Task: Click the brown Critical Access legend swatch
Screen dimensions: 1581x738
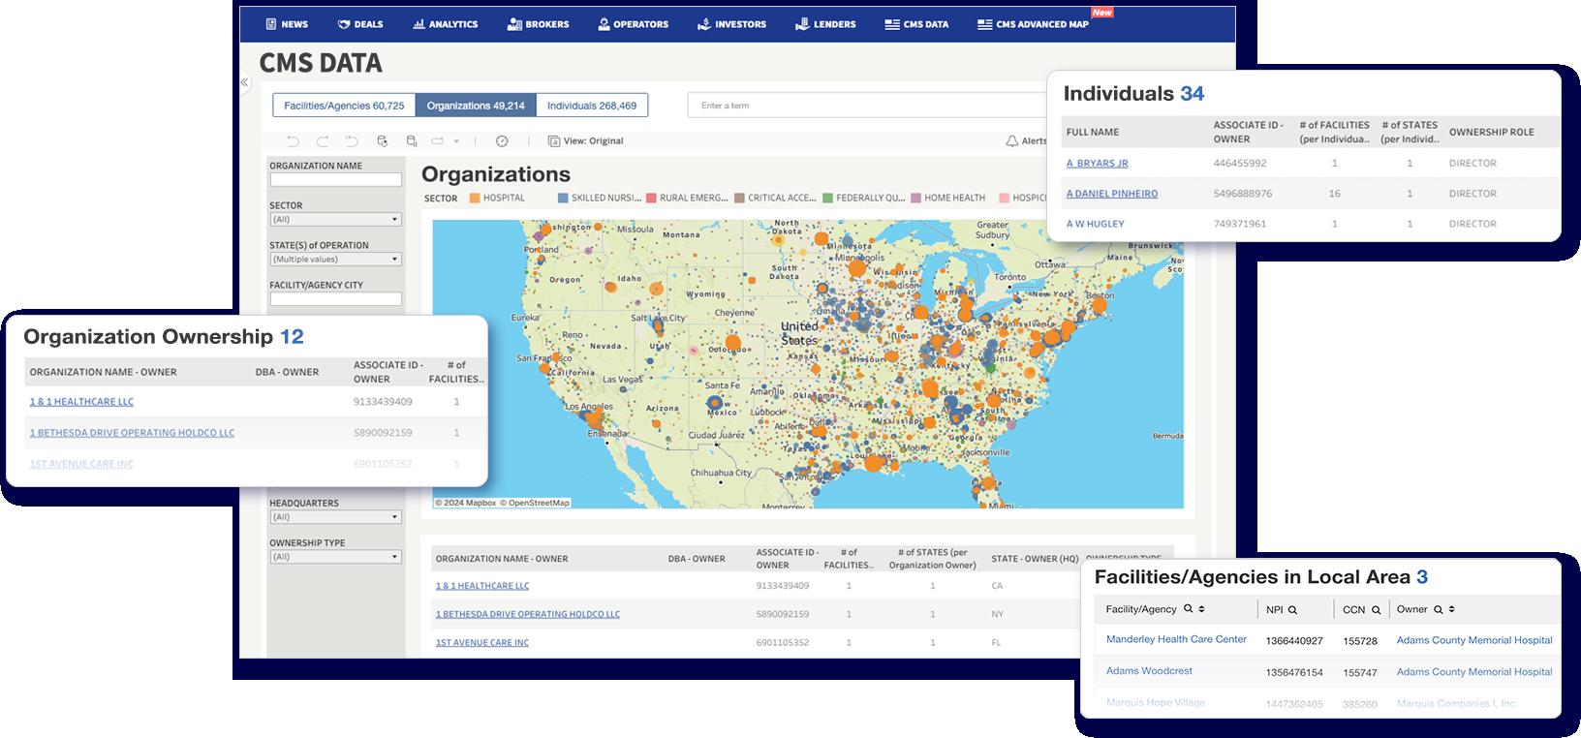Action: (x=739, y=199)
